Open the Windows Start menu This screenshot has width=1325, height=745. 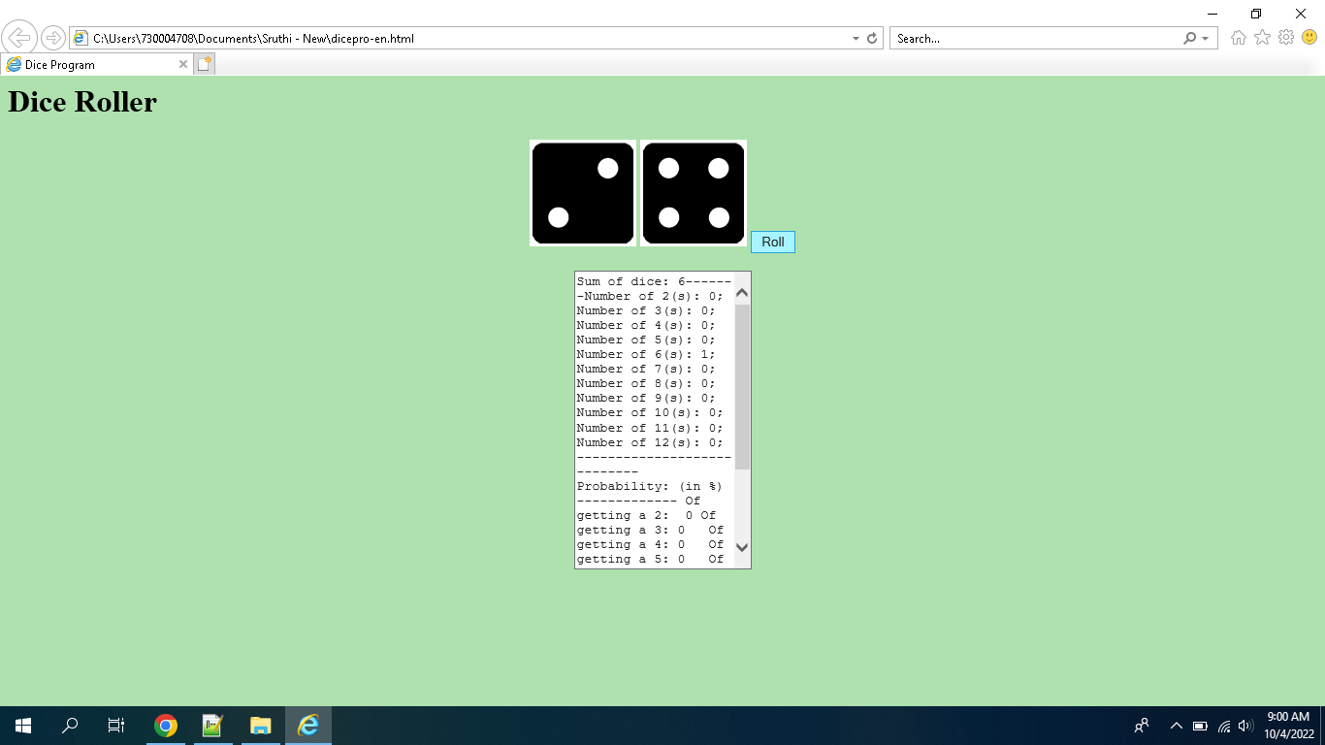tap(23, 726)
